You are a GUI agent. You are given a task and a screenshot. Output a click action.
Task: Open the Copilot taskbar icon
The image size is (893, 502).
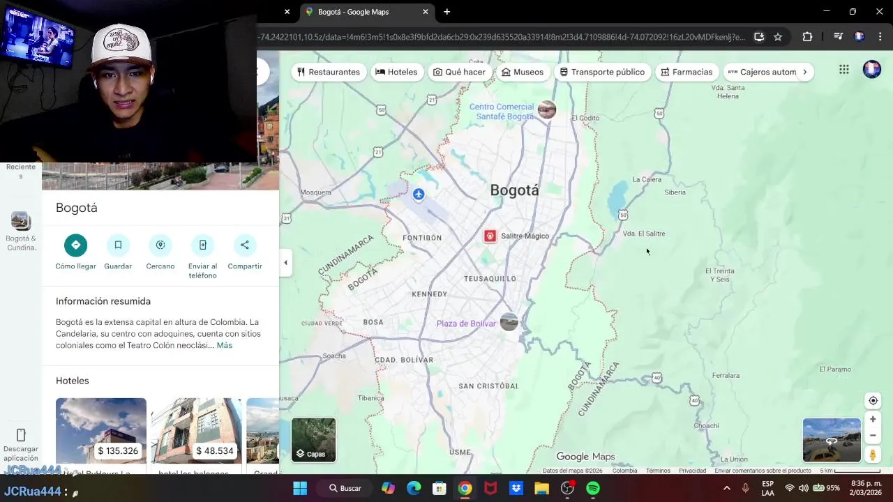[388, 488]
